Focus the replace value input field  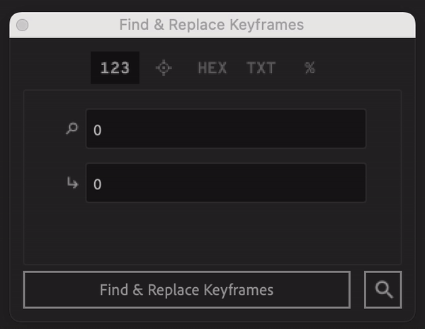click(226, 182)
